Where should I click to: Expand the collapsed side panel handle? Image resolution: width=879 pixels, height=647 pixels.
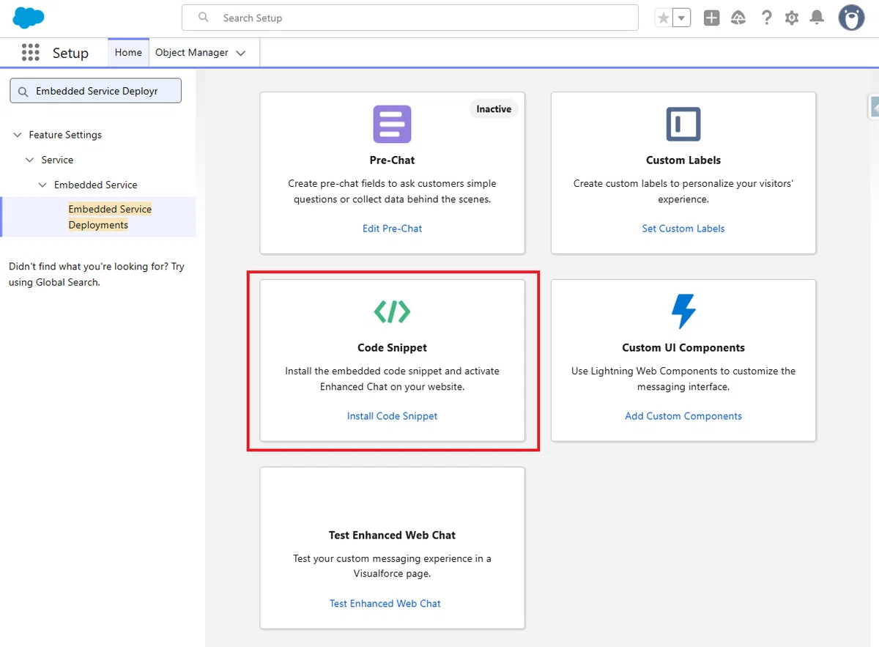point(873,106)
